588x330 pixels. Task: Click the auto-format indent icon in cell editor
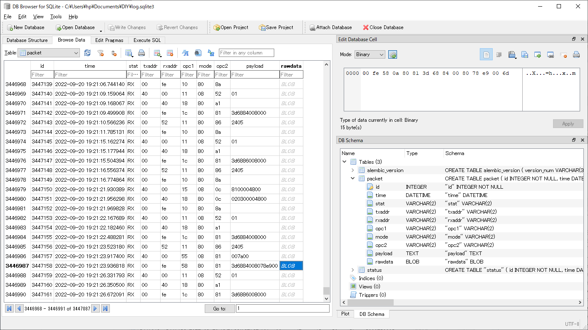click(499, 54)
